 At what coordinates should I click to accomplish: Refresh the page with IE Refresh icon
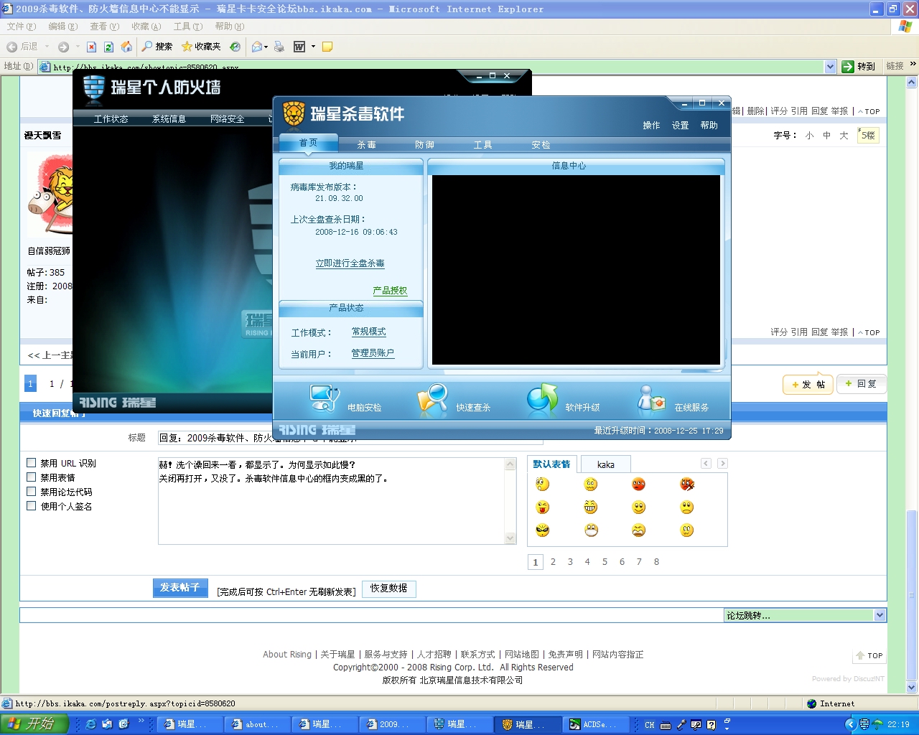[x=108, y=47]
